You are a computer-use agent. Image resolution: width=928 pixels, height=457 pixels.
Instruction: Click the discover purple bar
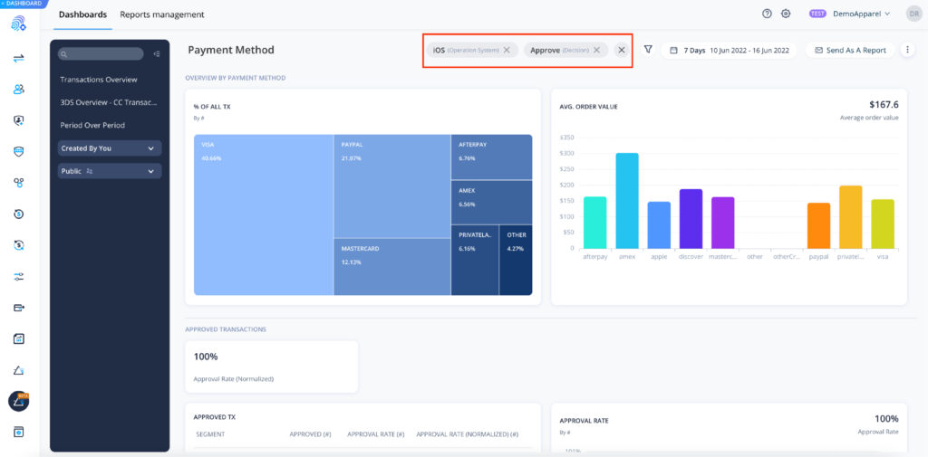(x=691, y=219)
